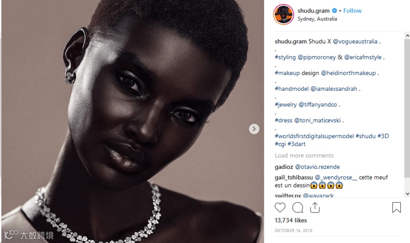The image size is (410, 243).
Task: Open the comment speech bubble icon
Action: (298, 207)
